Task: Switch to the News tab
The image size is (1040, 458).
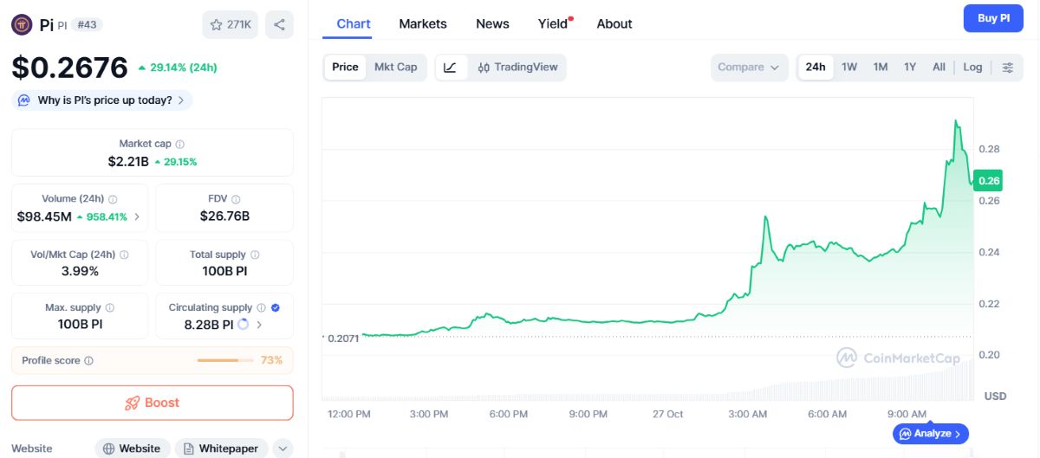Action: [x=492, y=24]
